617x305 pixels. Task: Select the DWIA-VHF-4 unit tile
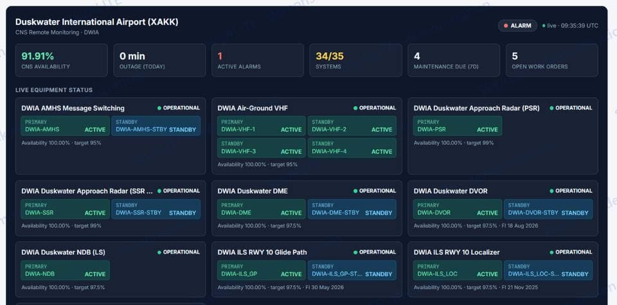click(352, 148)
